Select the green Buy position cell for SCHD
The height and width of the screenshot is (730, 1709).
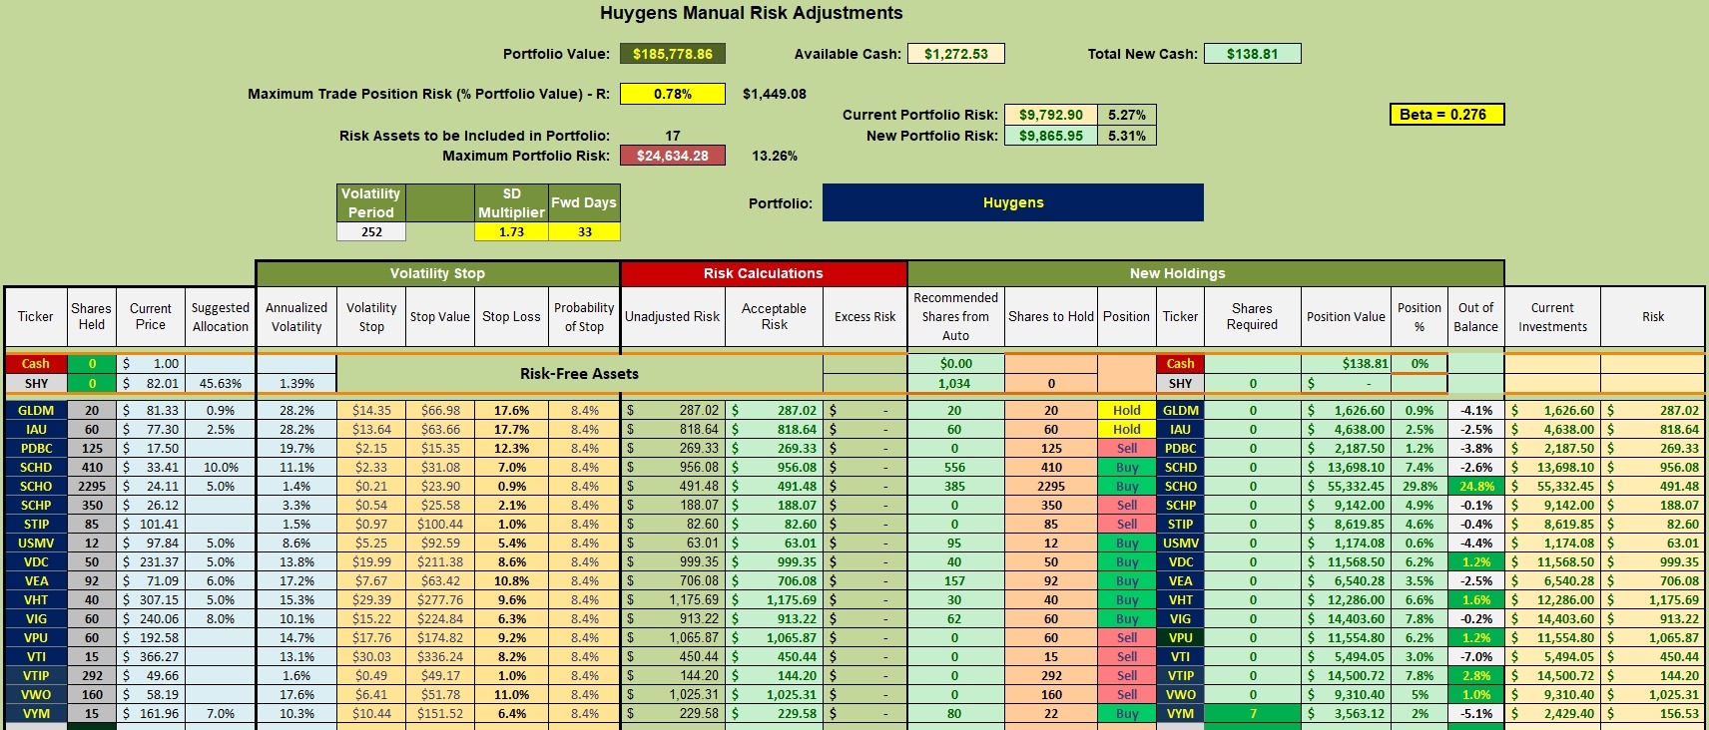tap(1127, 467)
